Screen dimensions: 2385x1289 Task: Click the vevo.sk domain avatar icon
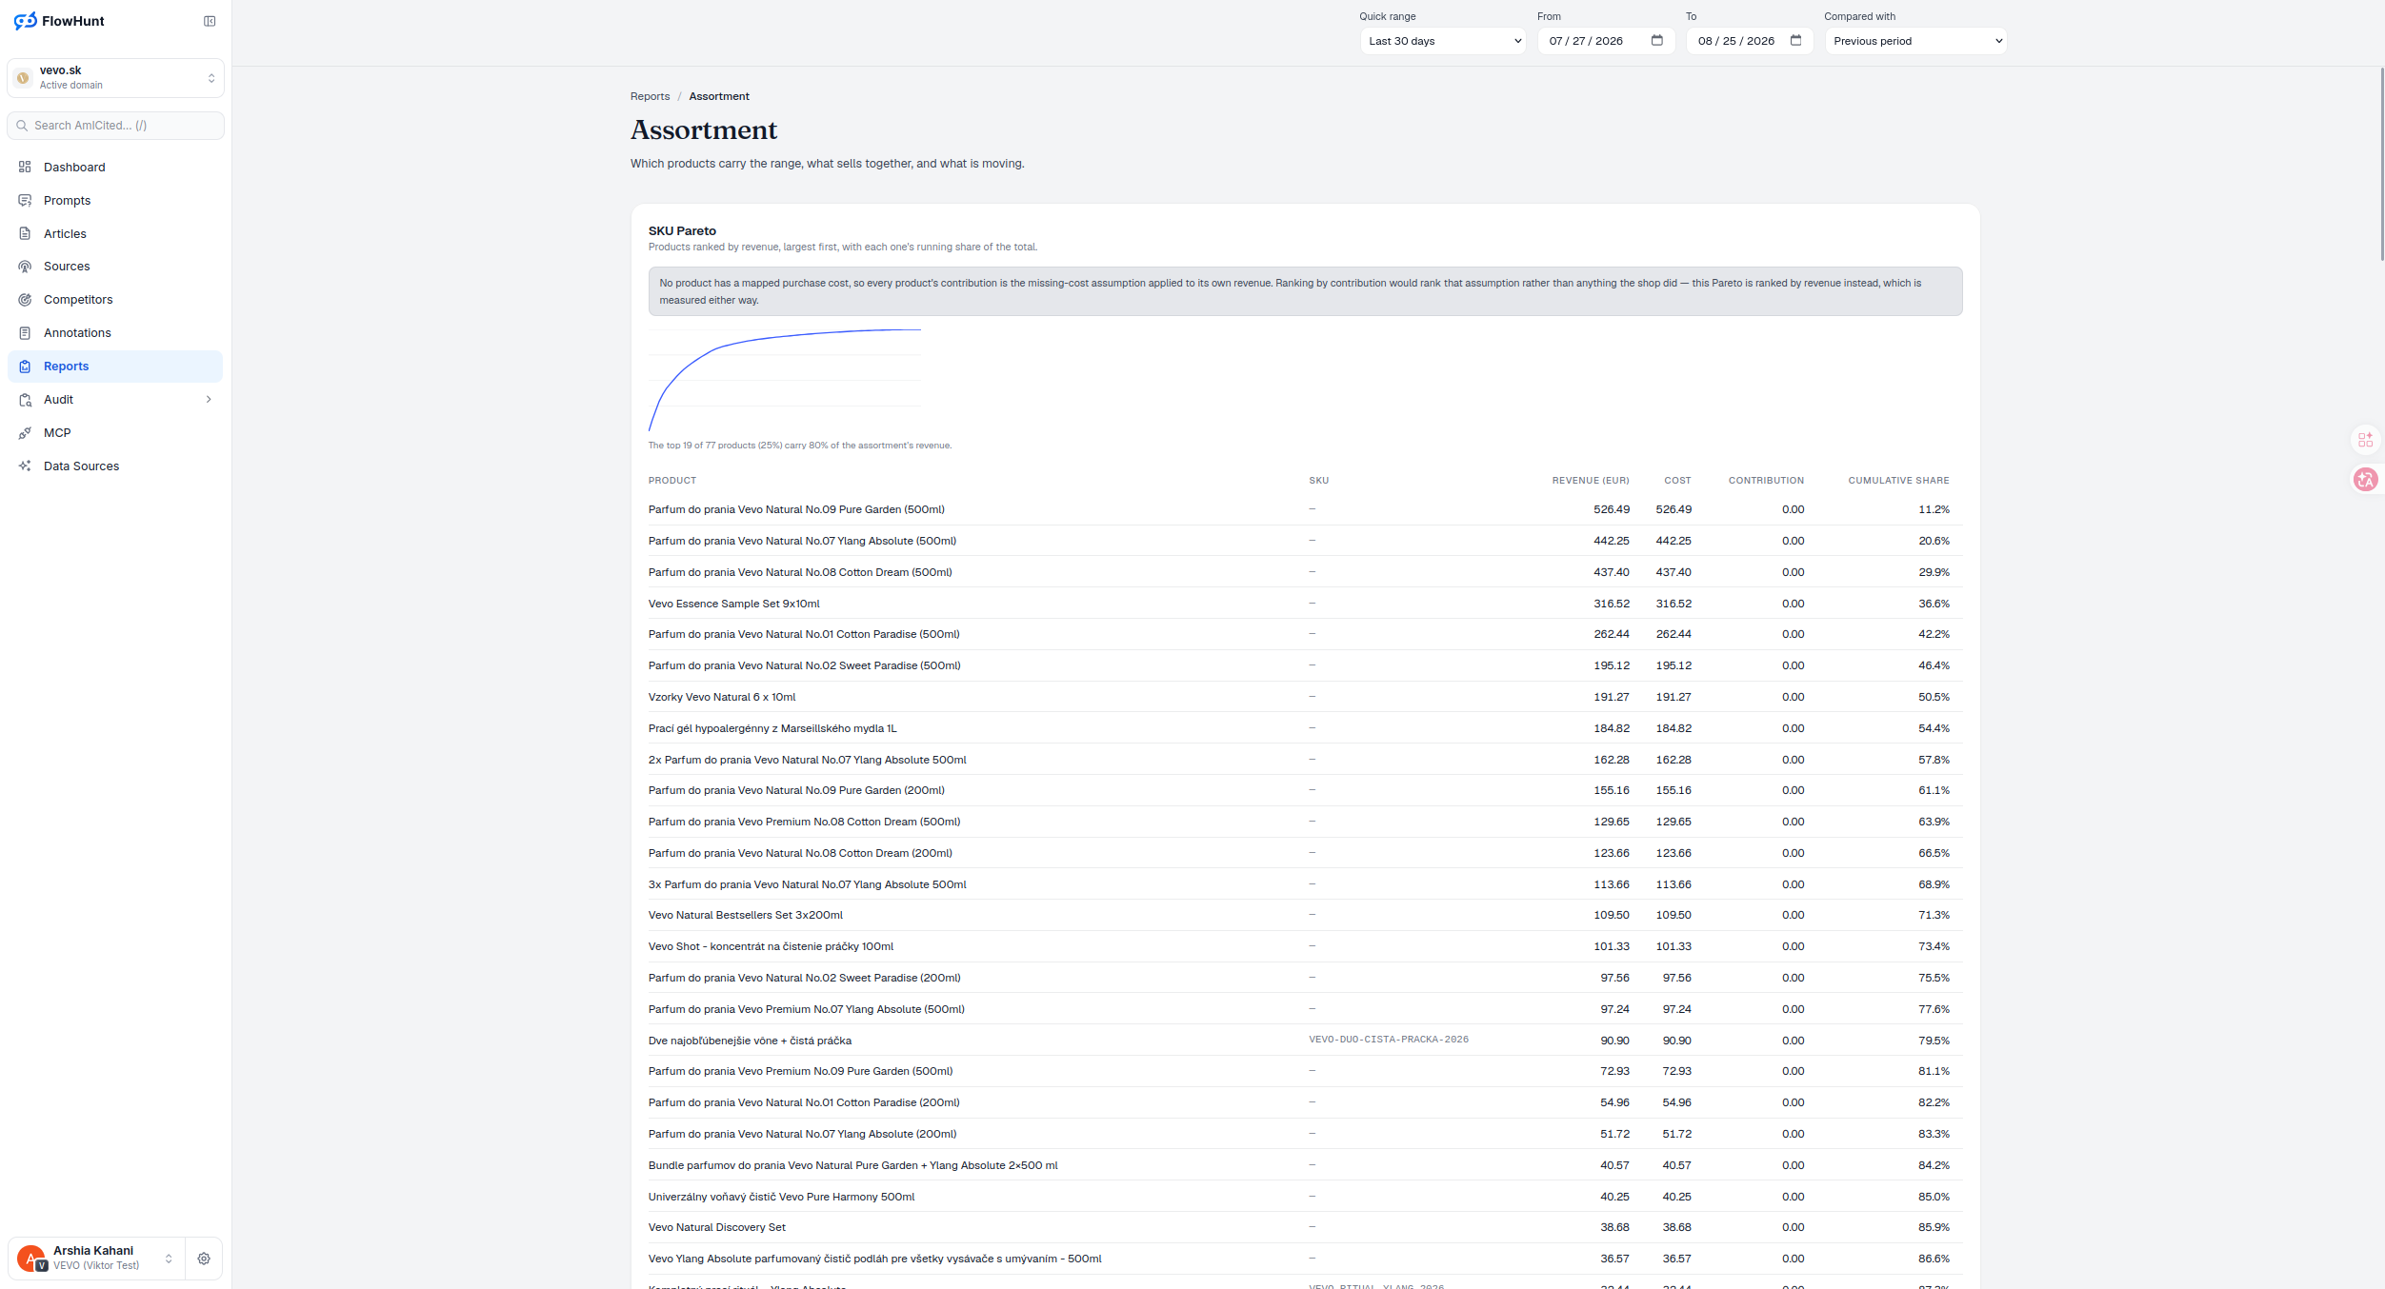[23, 78]
